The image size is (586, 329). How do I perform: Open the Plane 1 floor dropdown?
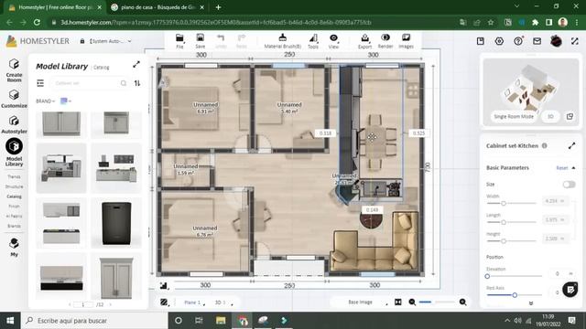coord(195,302)
